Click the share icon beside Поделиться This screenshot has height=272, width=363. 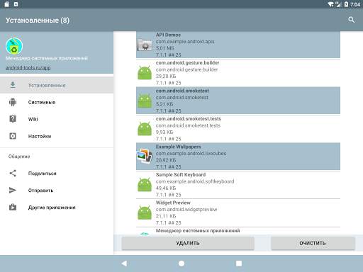[x=13, y=174]
